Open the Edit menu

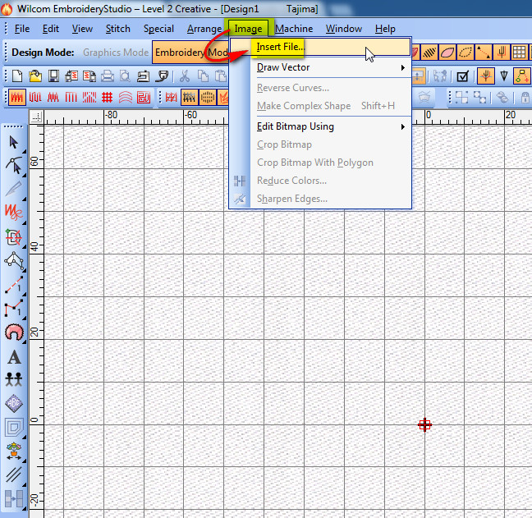point(51,29)
